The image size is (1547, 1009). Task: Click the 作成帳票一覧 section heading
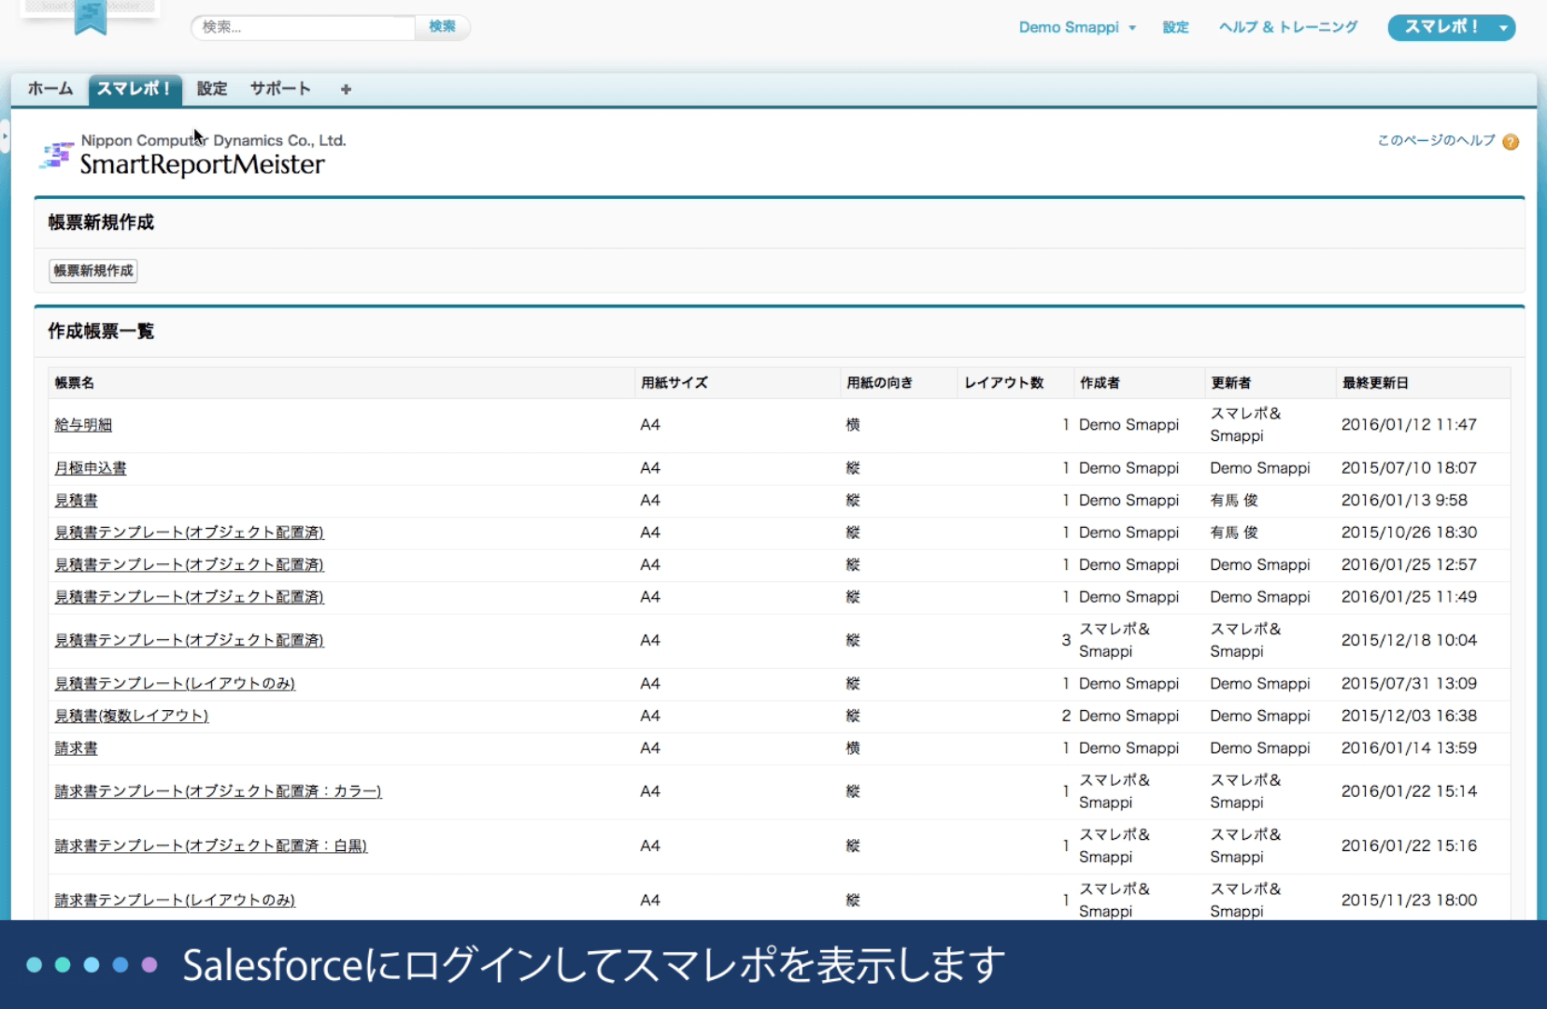click(101, 332)
